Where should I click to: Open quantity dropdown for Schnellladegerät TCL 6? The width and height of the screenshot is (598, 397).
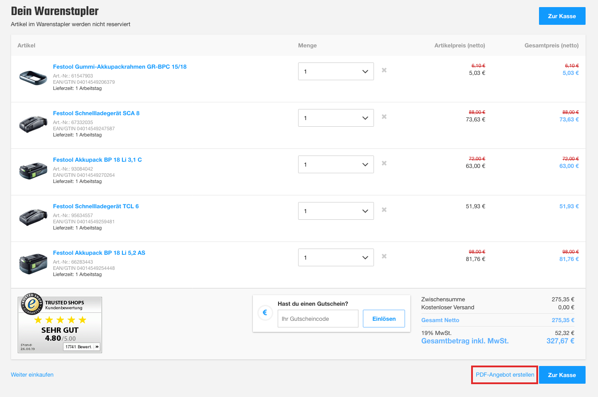pos(336,211)
